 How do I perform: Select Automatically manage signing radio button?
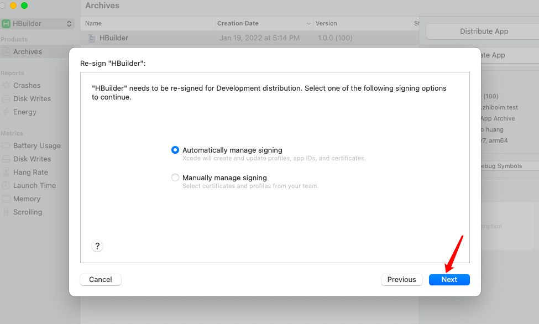(175, 150)
